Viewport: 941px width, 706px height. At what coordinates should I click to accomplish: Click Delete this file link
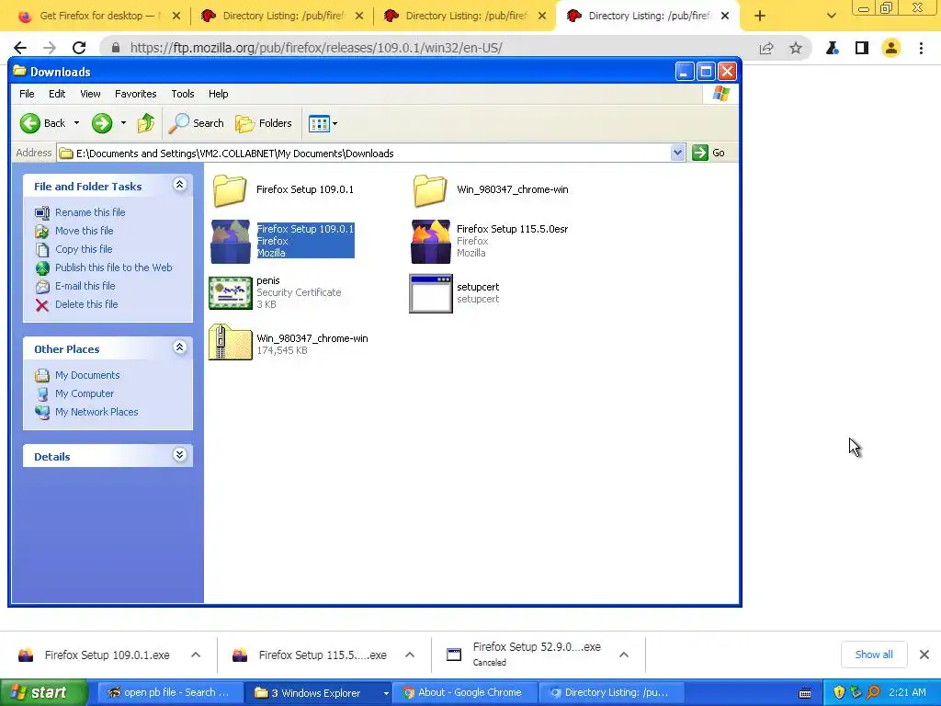tap(86, 304)
